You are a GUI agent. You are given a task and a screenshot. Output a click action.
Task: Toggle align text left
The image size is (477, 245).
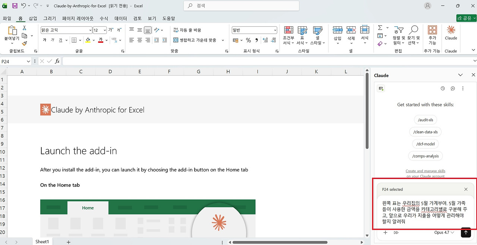131,40
